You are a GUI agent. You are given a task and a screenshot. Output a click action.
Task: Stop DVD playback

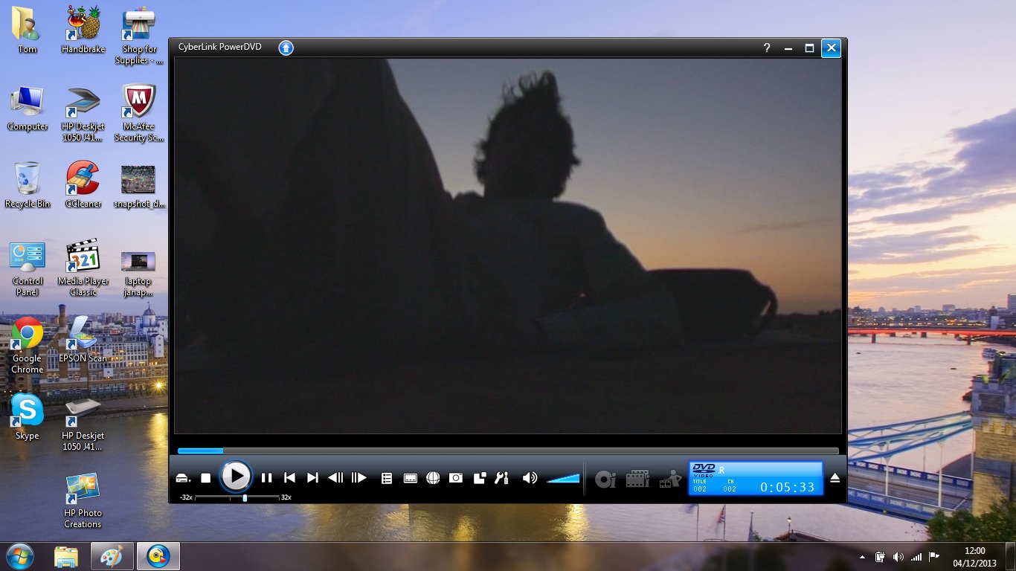pyautogui.click(x=206, y=478)
